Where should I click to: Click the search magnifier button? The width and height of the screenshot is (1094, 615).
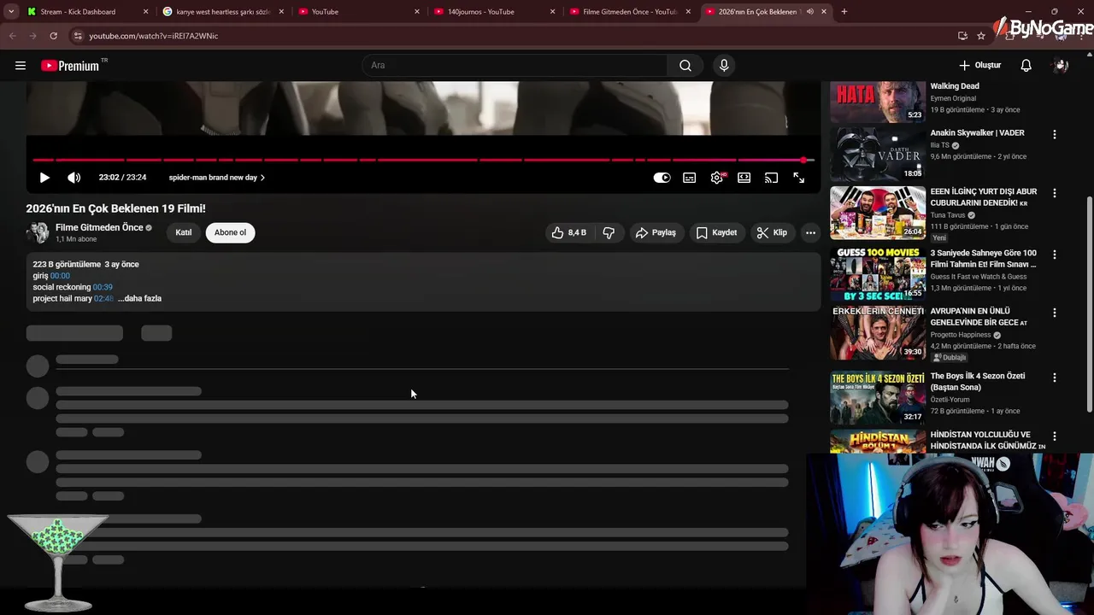point(685,65)
